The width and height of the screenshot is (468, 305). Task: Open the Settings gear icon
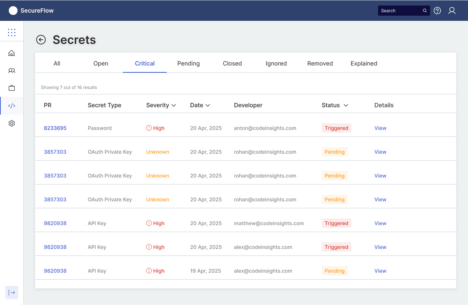12,123
